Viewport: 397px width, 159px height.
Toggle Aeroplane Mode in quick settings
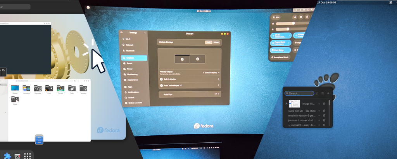click(281, 57)
